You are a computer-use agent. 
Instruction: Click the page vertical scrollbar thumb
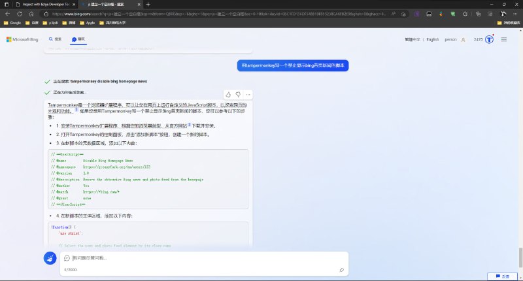coord(520,257)
